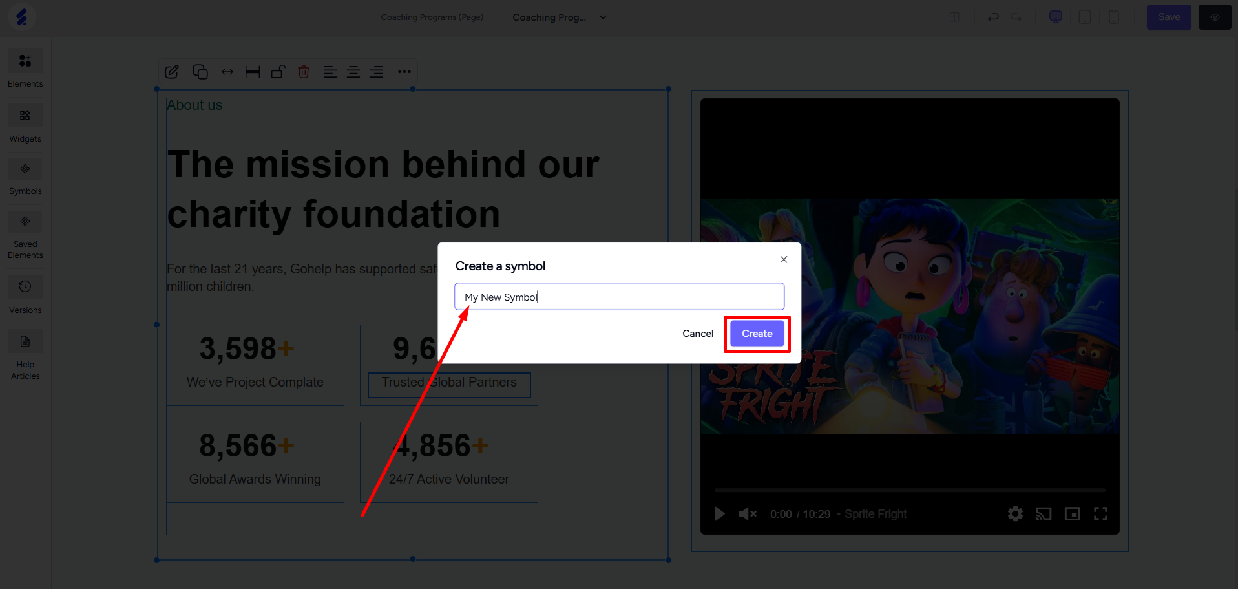The width and height of the screenshot is (1238, 589).
Task: Select the About us text
Action: pyautogui.click(x=194, y=105)
